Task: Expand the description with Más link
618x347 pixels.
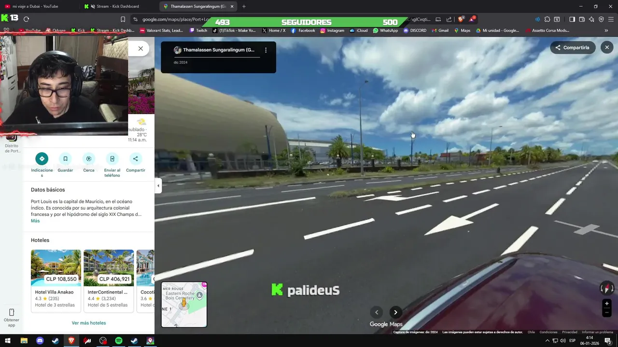Action: tap(35, 221)
